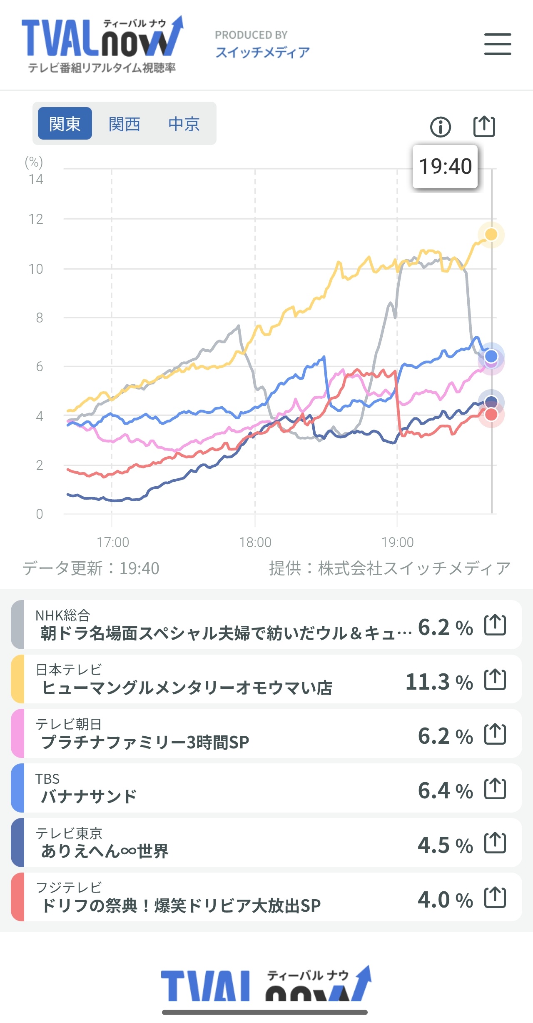Share フジテレビ program rating
Screen dimensions: 533x1023
495,898
